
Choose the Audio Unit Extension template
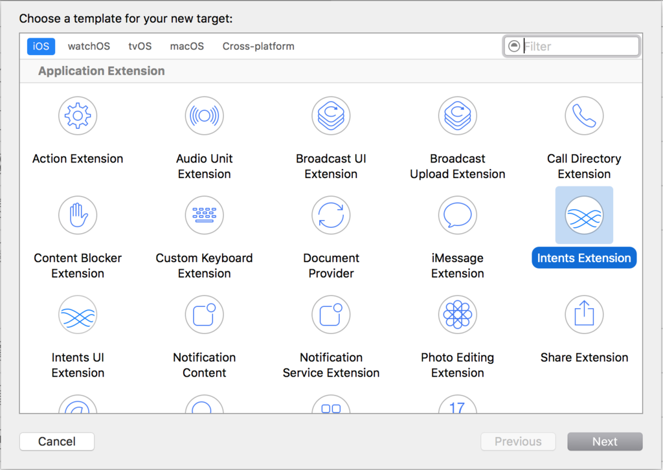tap(204, 116)
